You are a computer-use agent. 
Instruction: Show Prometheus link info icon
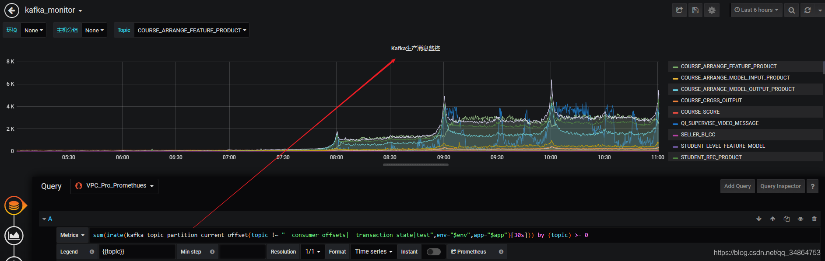(x=501, y=252)
